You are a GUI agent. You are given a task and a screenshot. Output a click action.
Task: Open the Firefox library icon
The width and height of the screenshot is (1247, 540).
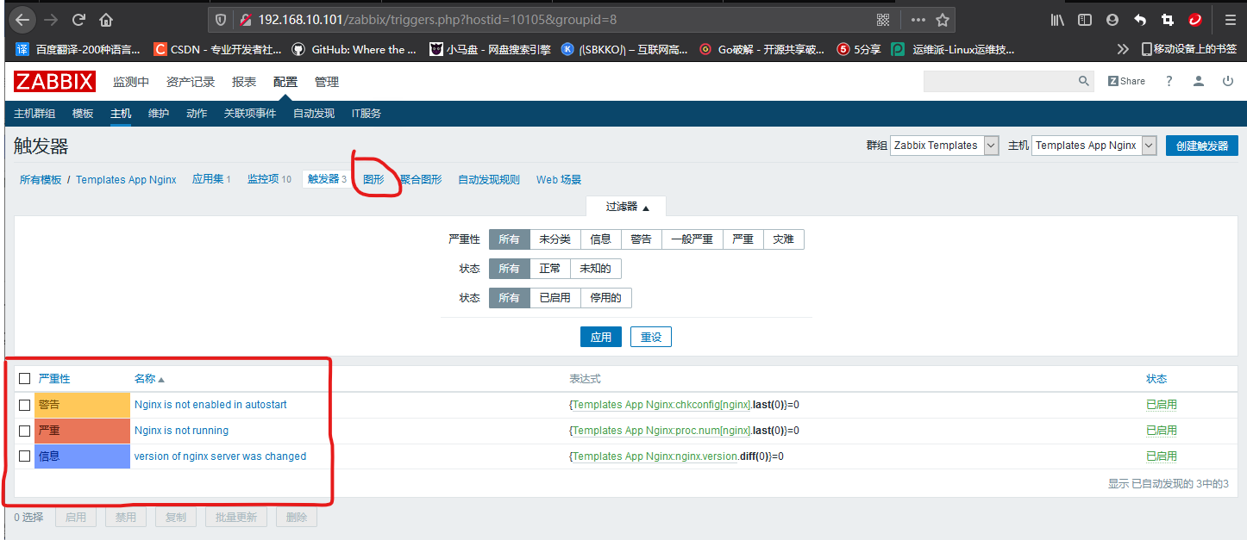pyautogui.click(x=1057, y=19)
